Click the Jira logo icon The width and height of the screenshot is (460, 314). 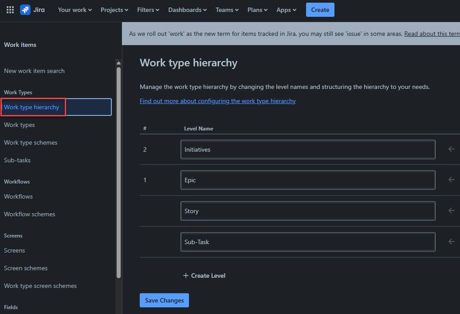(25, 10)
